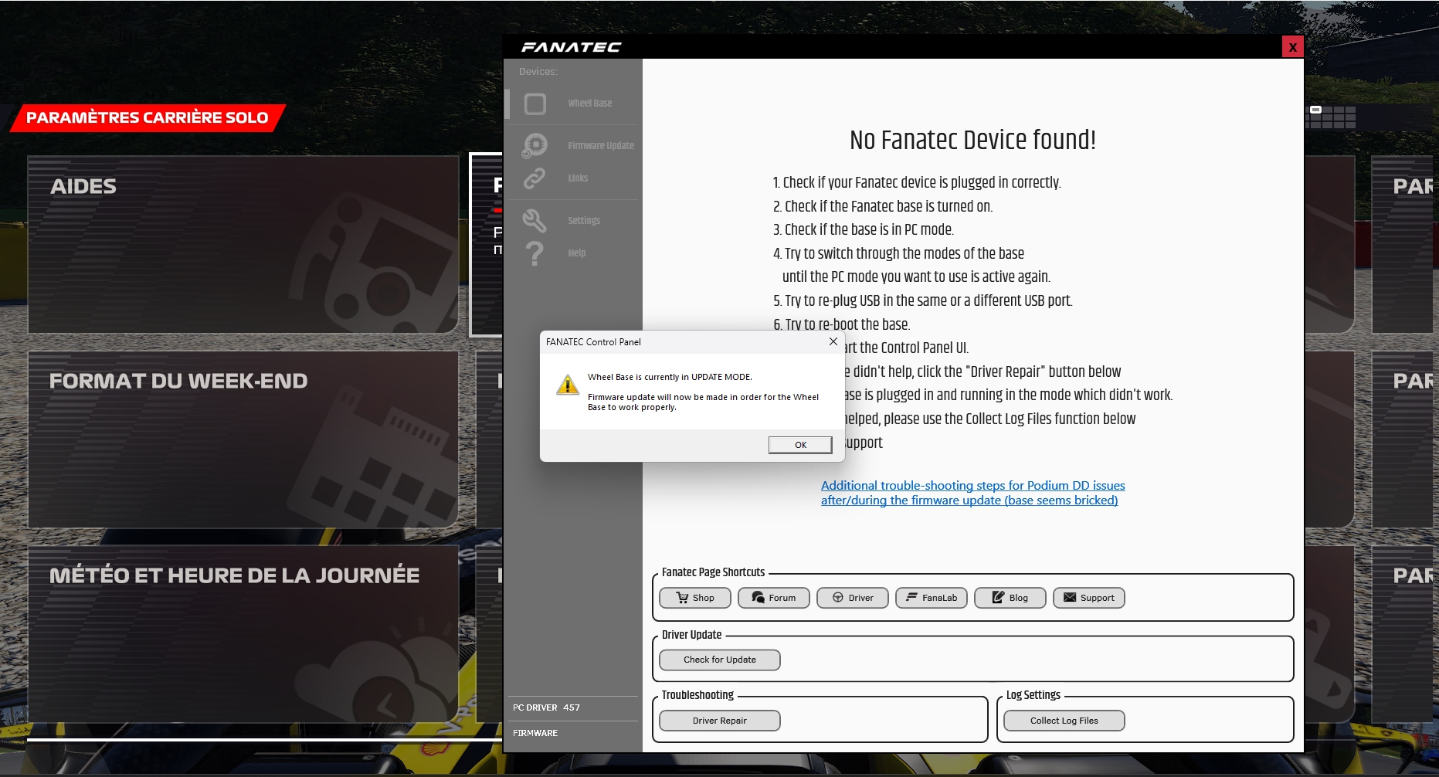Click Collect Log Files button

(x=1064, y=721)
